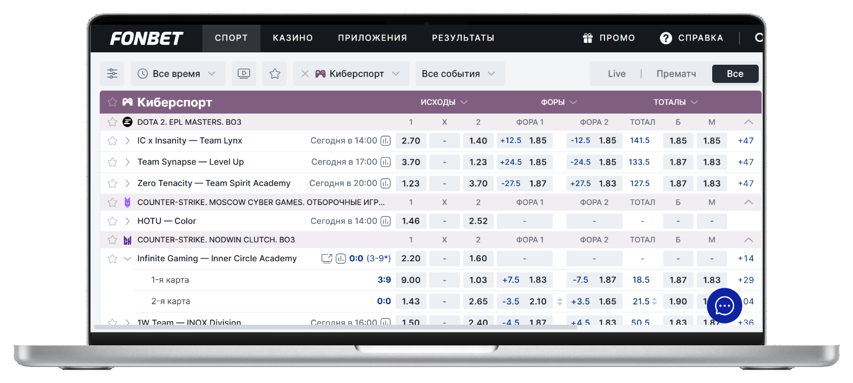Favorite IC x Insanity — Team Lynx star
The width and height of the screenshot is (853, 383).
[x=112, y=141]
